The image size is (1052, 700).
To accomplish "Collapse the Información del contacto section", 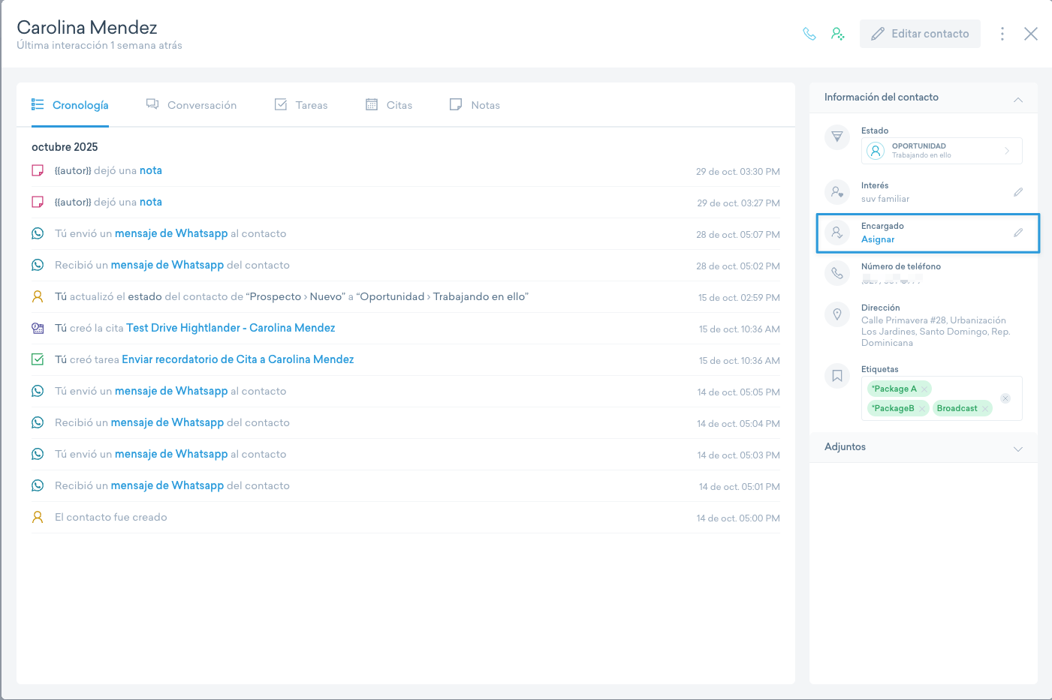I will pyautogui.click(x=1017, y=100).
